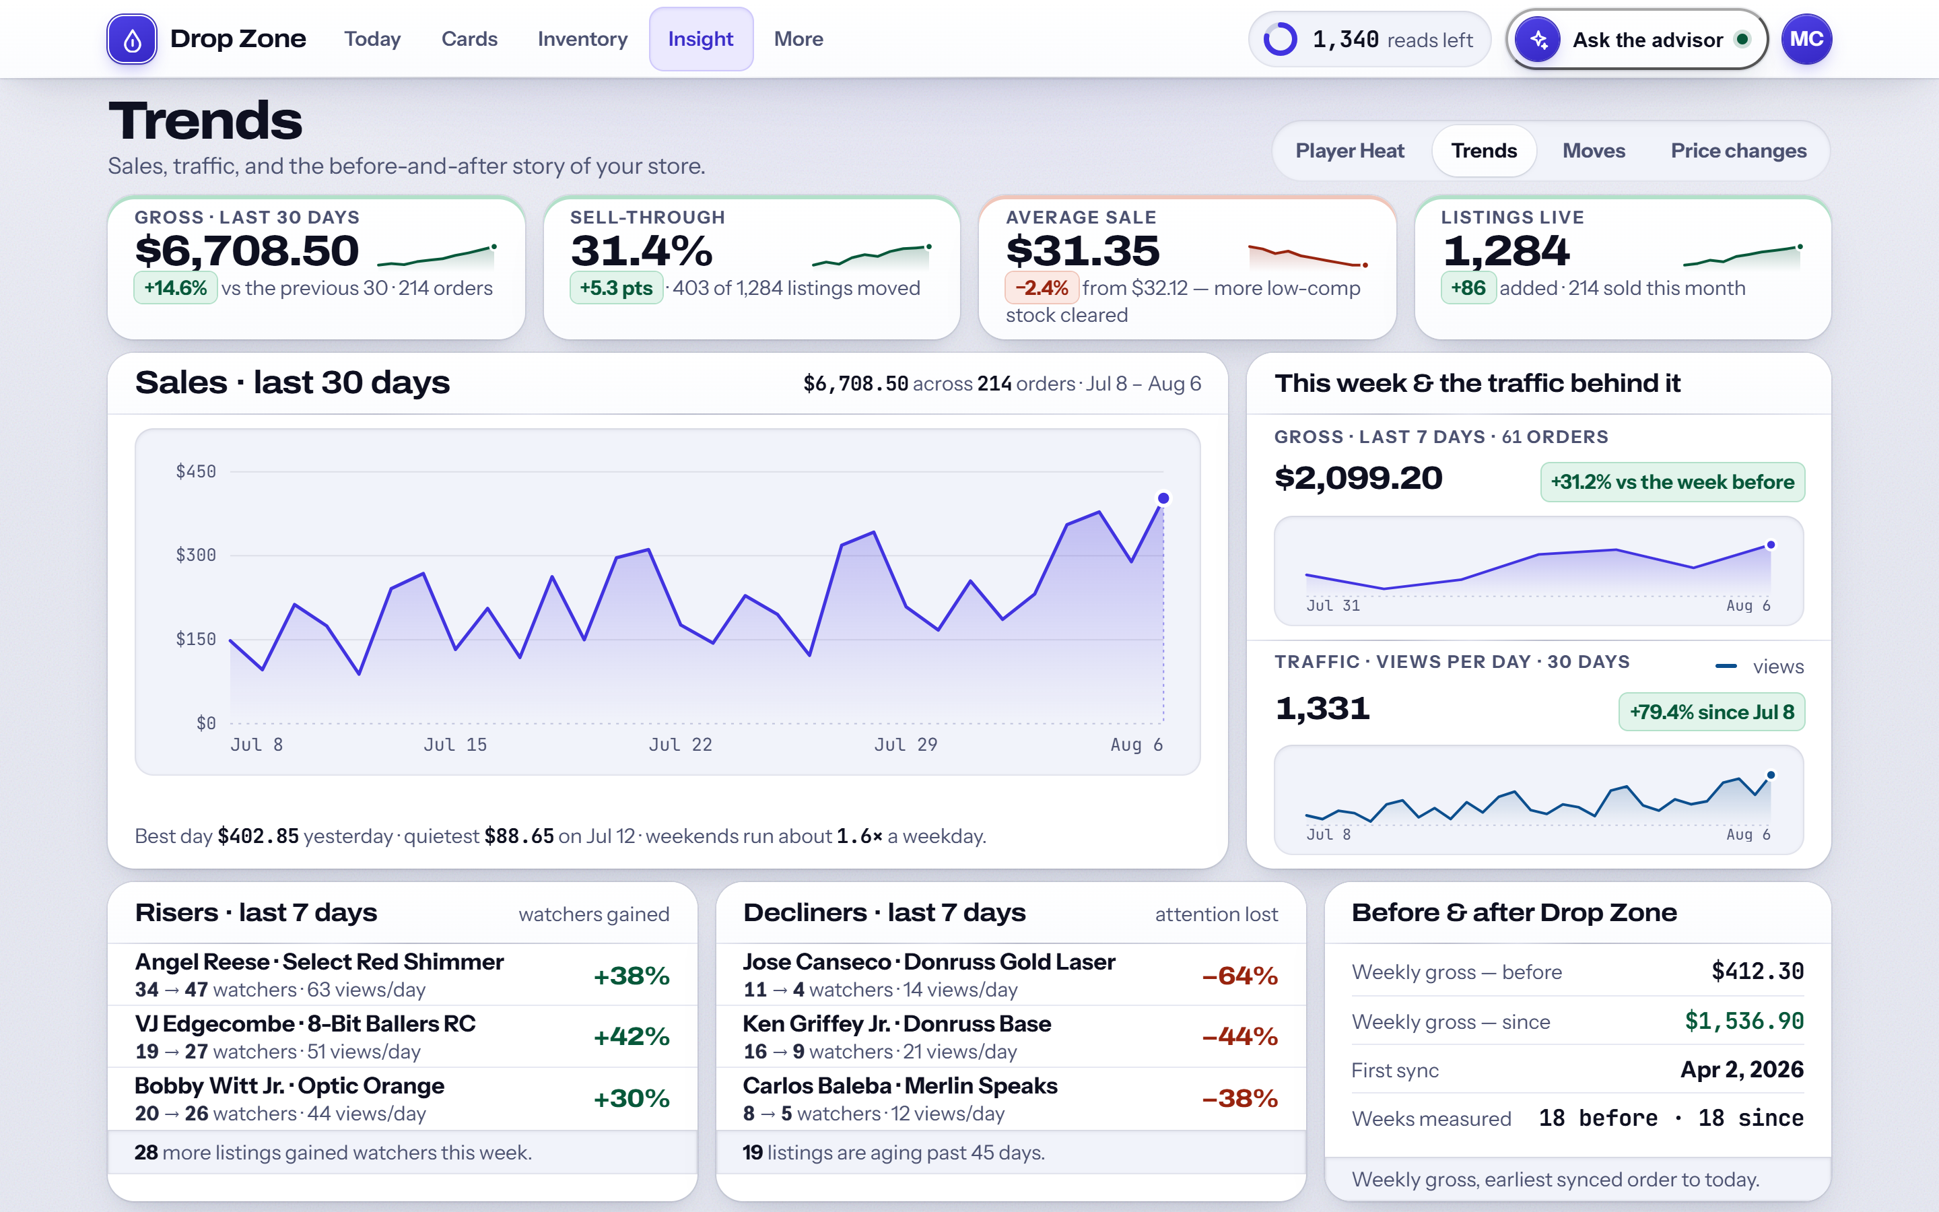Click the First sync Apr 2, 2026 date
The width and height of the screenshot is (1939, 1212).
1742,1070
